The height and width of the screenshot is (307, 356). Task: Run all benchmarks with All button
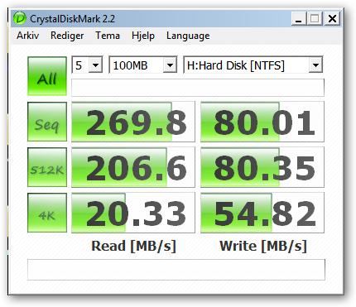tap(47, 76)
